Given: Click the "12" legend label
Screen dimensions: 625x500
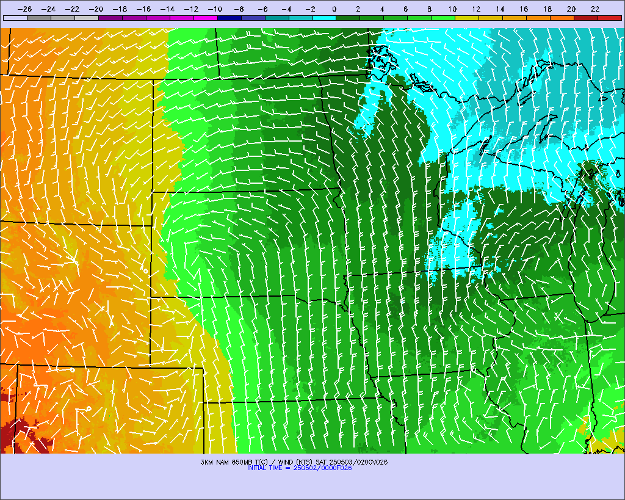Looking at the screenshot, I should [476, 9].
